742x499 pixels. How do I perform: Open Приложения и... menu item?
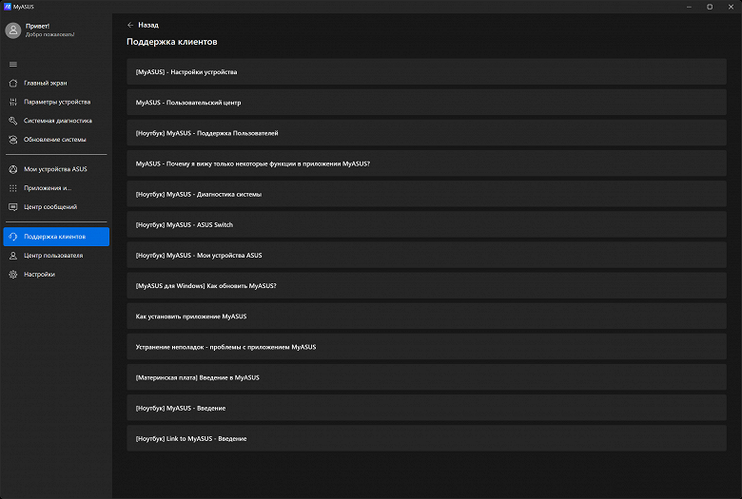(x=48, y=187)
